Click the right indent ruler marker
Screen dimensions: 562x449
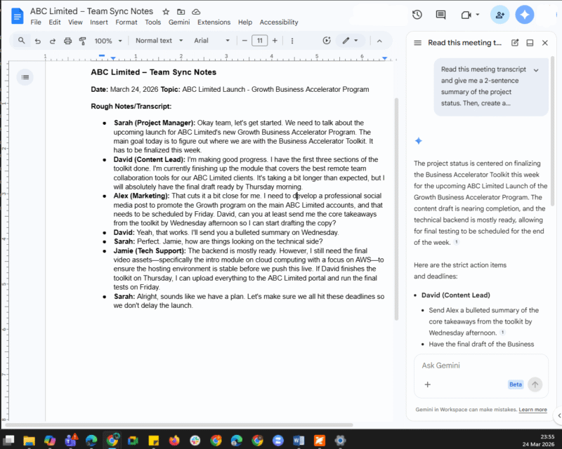click(x=384, y=58)
